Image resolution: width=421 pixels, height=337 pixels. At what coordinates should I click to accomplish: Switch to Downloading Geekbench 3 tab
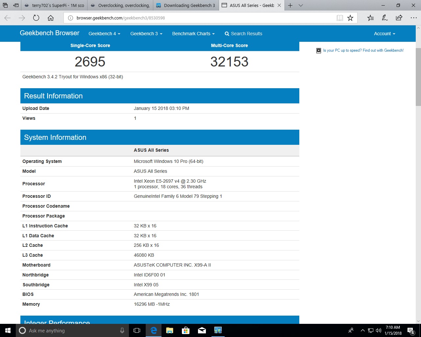coord(186,5)
